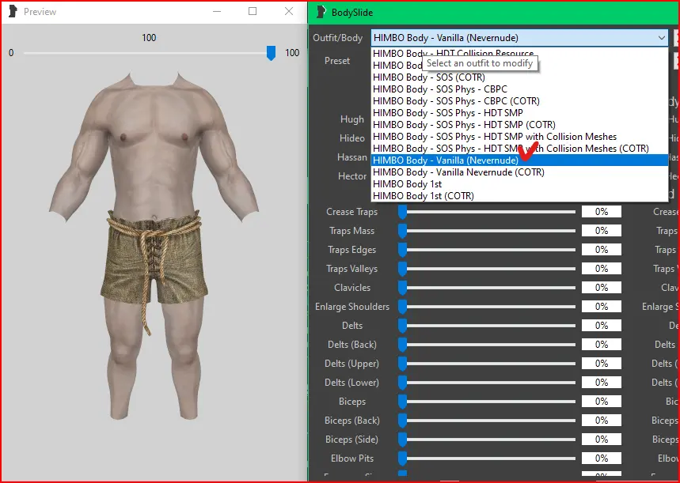Click the "Hugh" slider label

(x=352, y=119)
